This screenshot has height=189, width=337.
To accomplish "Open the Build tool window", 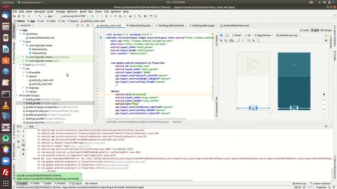I will pyautogui.click(x=47, y=183).
